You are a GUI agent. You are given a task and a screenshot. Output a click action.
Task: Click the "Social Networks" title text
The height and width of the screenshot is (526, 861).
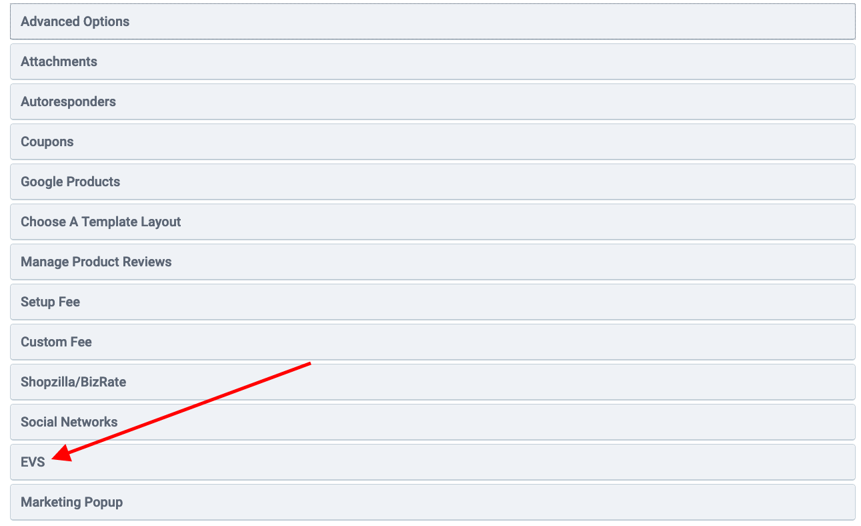69,422
